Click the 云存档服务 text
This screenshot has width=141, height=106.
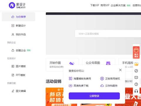click(x=111, y=86)
